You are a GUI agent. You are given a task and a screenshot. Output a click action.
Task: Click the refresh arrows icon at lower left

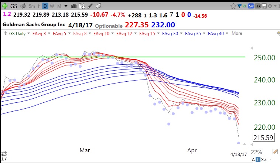point(4,153)
